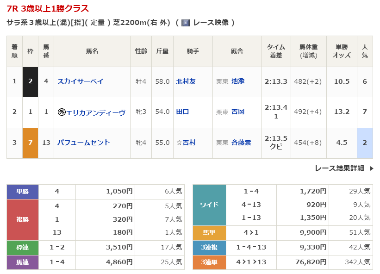Select the 3連単 payout label
Viewport: 380px width, 274px height.
209,262
